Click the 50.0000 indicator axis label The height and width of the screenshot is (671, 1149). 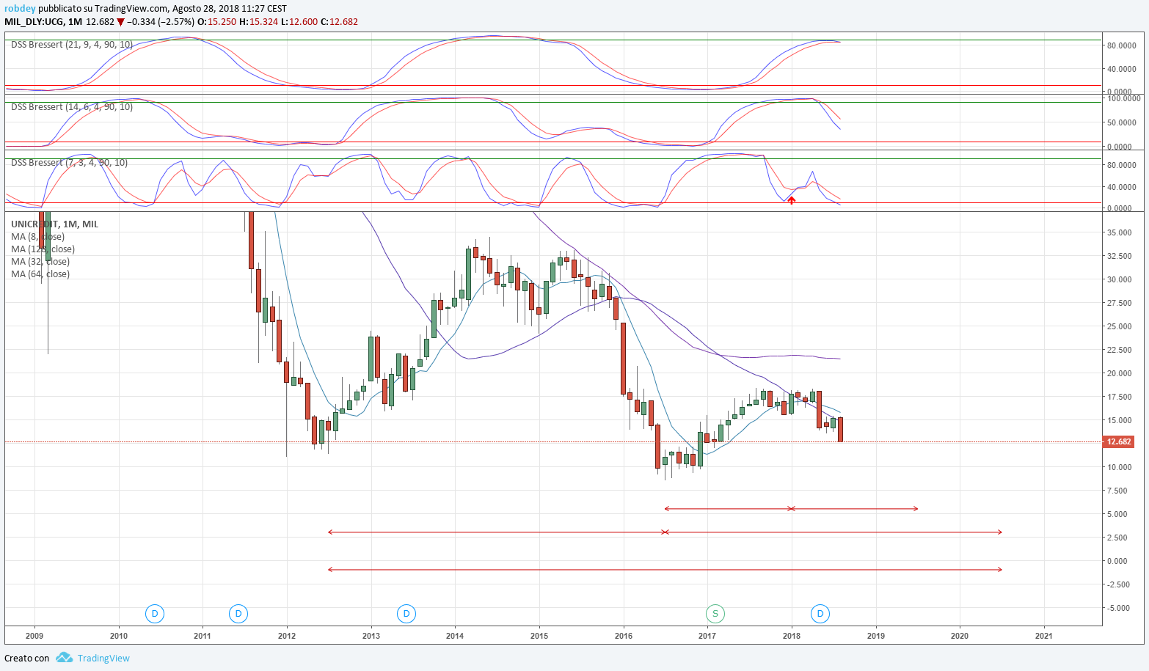1123,122
